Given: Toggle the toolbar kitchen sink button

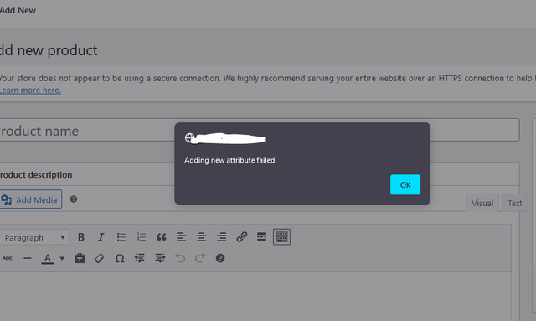Looking at the screenshot, I should [x=281, y=237].
